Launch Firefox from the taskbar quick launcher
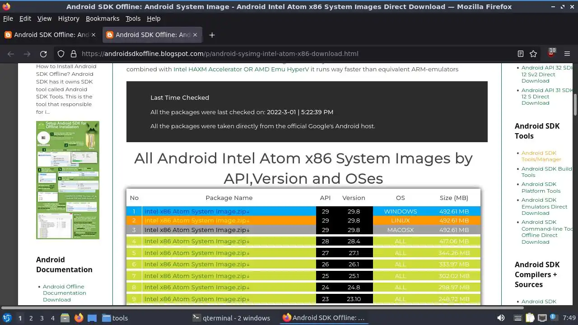Viewport: 578px width, 325px height. (x=79, y=318)
